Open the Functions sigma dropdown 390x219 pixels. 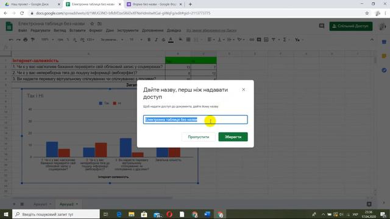pos(286,40)
